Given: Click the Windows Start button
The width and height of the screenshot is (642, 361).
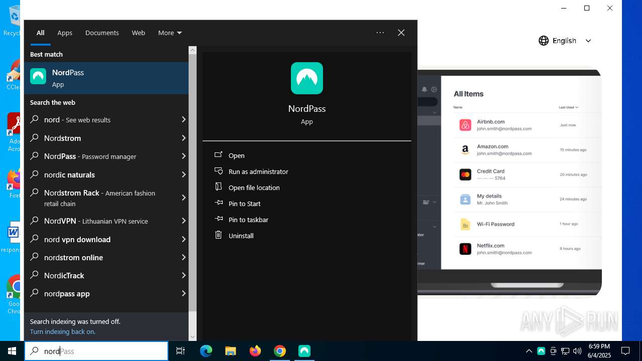Looking at the screenshot, I should tap(12, 351).
